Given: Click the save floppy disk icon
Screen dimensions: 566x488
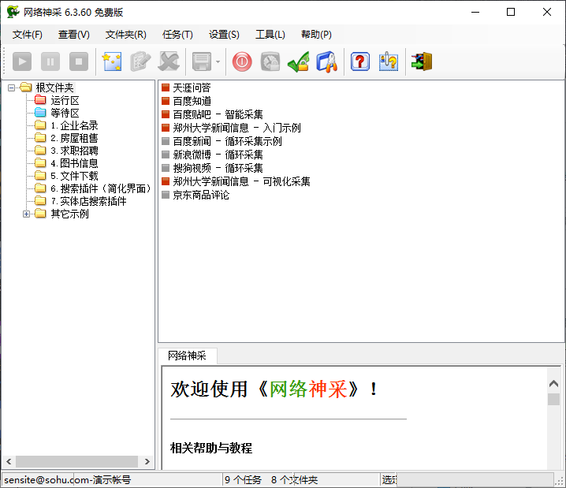Looking at the screenshot, I should click(x=202, y=61).
